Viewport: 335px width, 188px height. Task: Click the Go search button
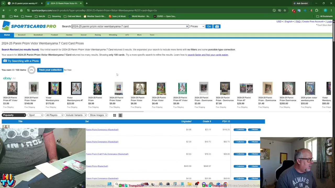[x=209, y=26]
